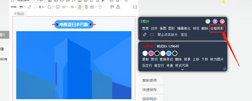The height and width of the screenshot is (101, 252).
Task: Click the text direction A icon
Action: tap(92, 7)
